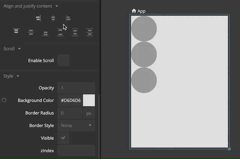Image resolution: width=240 pixels, height=159 pixels.
Task: Click the home icon beside App
Action: coord(134,11)
